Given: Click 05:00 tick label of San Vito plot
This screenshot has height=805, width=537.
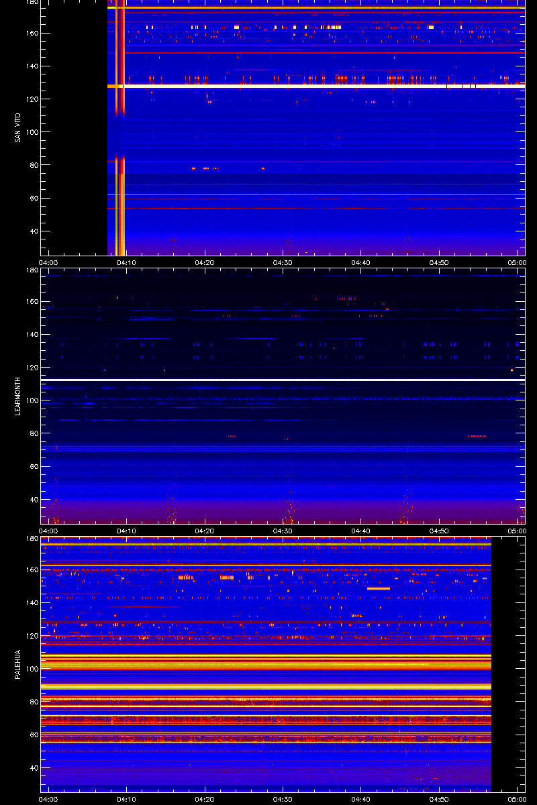Looking at the screenshot, I should point(517,262).
